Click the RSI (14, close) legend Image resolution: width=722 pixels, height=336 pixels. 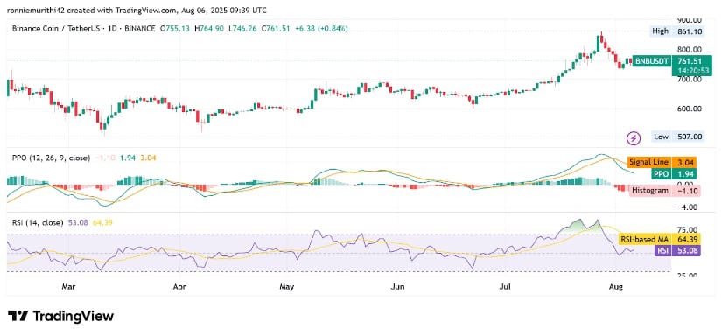[38, 222]
